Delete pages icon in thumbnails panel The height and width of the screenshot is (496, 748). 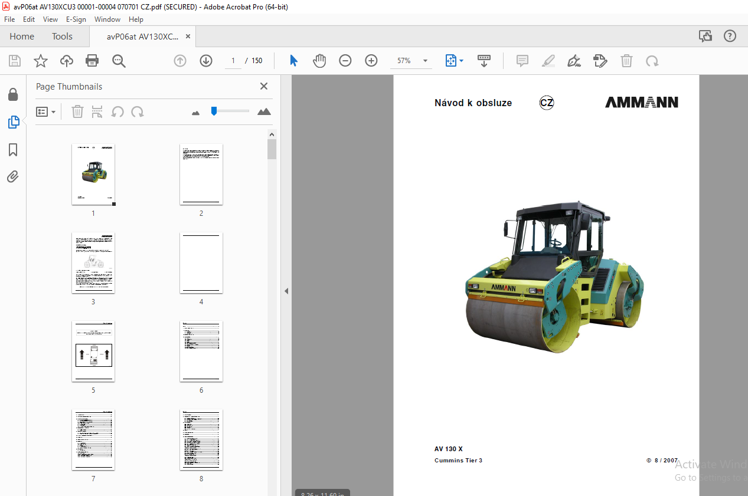[x=77, y=111]
